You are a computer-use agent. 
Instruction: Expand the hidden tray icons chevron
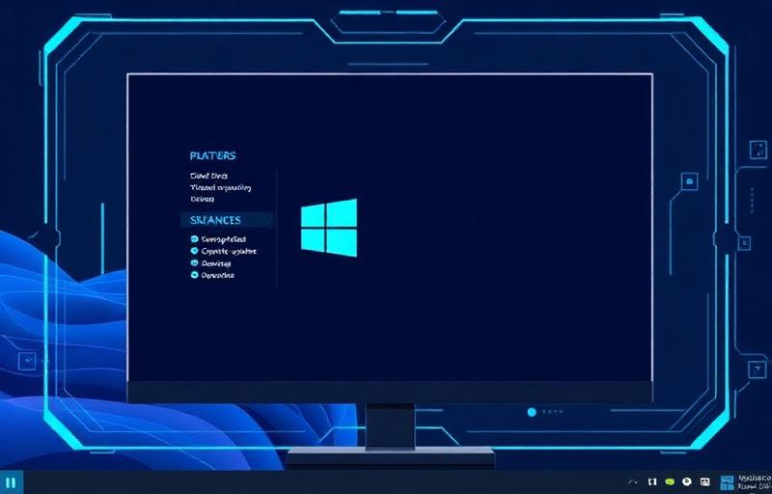(633, 482)
